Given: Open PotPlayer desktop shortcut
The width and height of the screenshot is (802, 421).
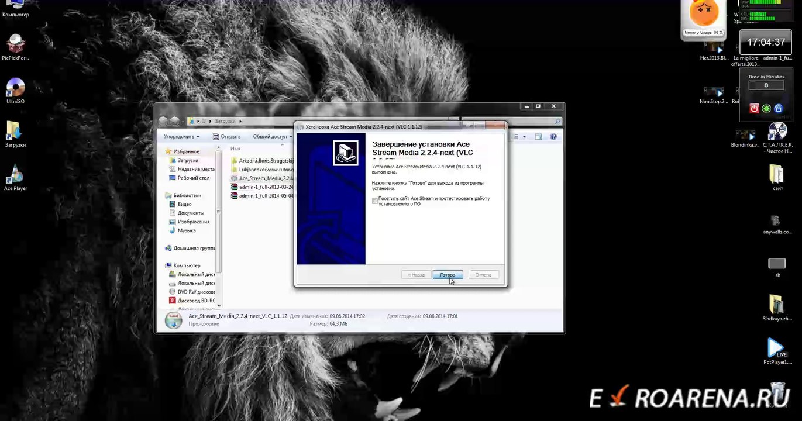Looking at the screenshot, I should [x=777, y=351].
